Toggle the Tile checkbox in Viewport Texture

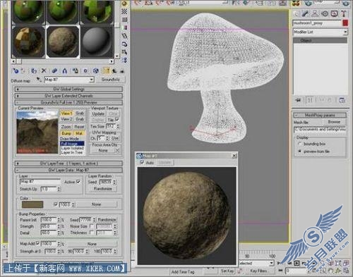pos(117,120)
